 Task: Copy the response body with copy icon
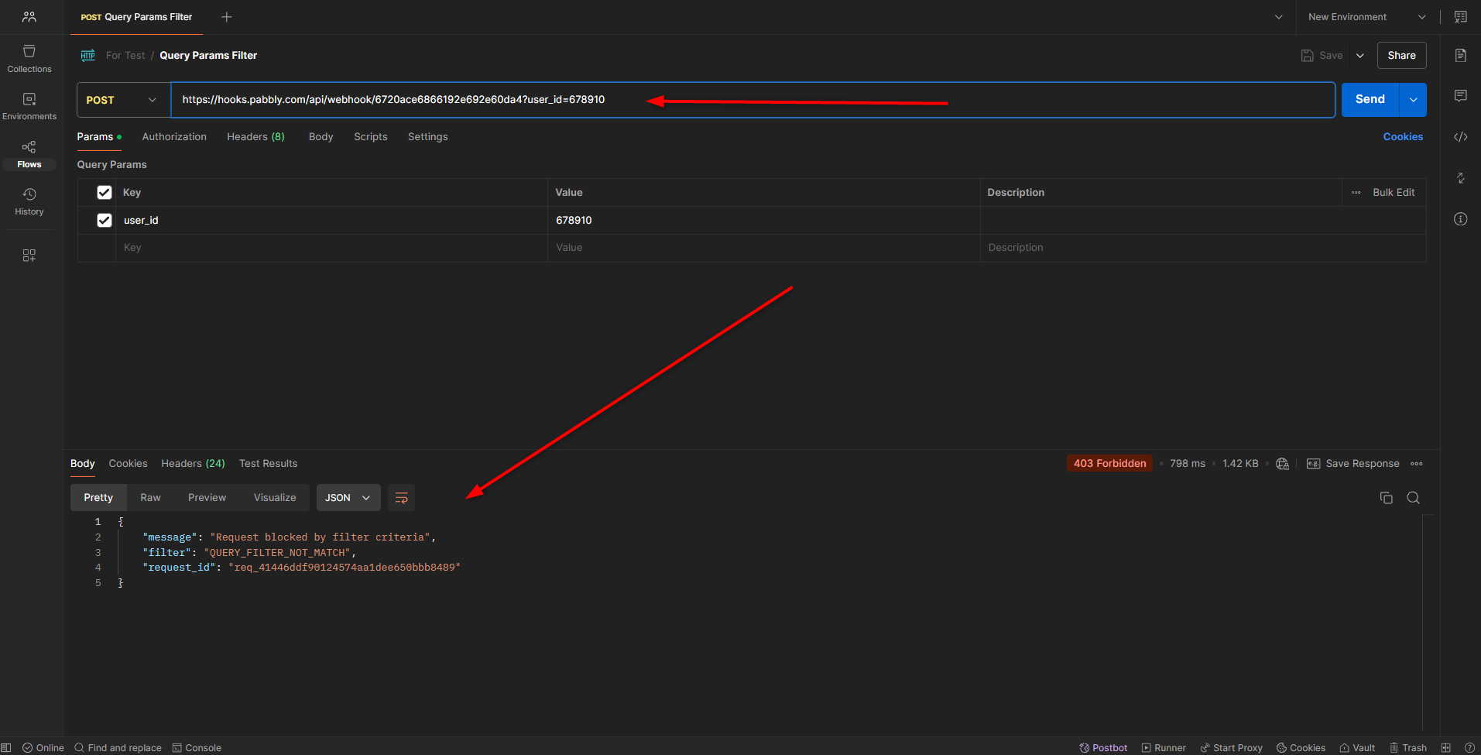click(x=1386, y=498)
